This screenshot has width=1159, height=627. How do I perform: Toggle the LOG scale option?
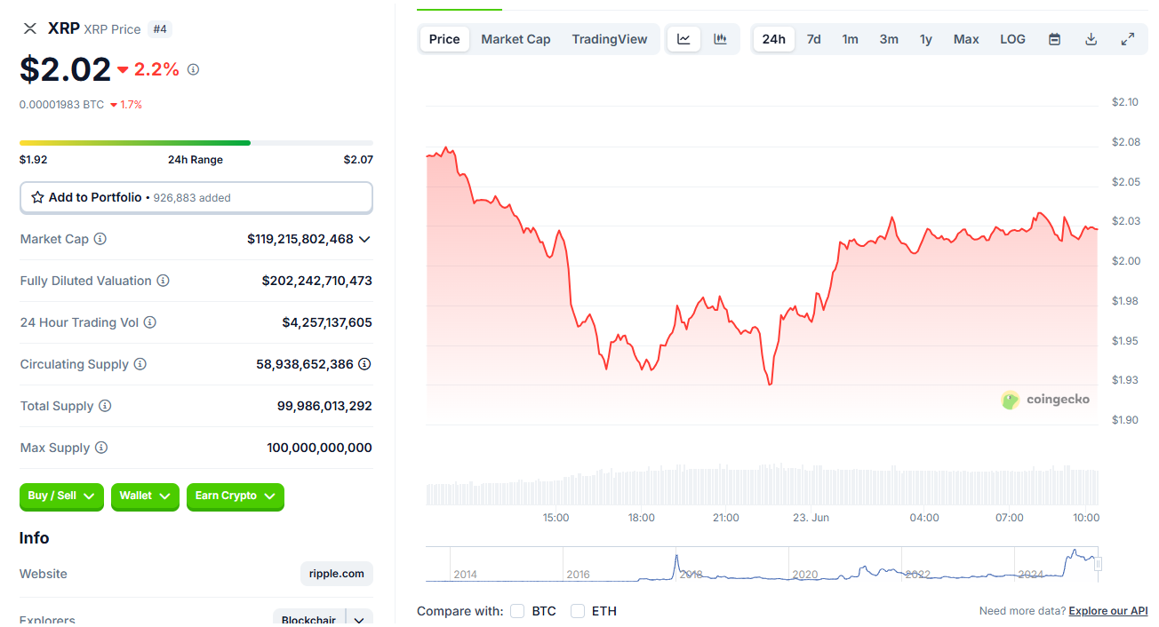1012,39
